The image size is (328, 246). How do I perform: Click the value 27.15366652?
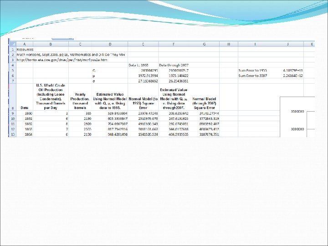(148, 81)
